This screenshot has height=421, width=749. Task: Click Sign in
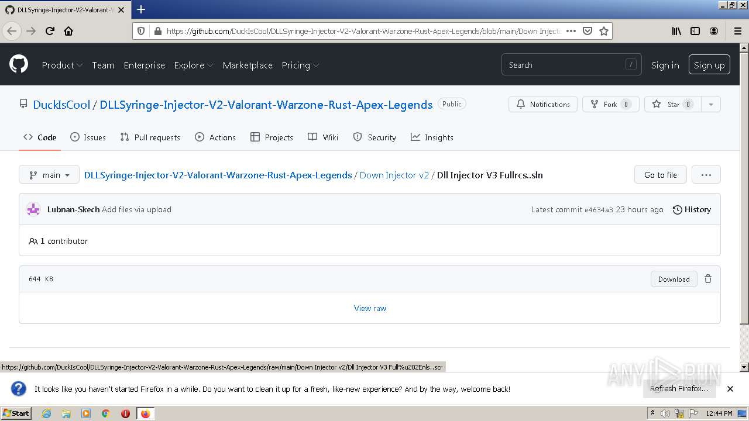point(665,65)
